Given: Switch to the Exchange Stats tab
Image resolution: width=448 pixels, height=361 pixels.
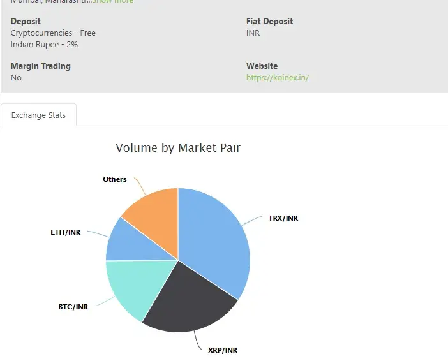Looking at the screenshot, I should pyautogui.click(x=38, y=115).
